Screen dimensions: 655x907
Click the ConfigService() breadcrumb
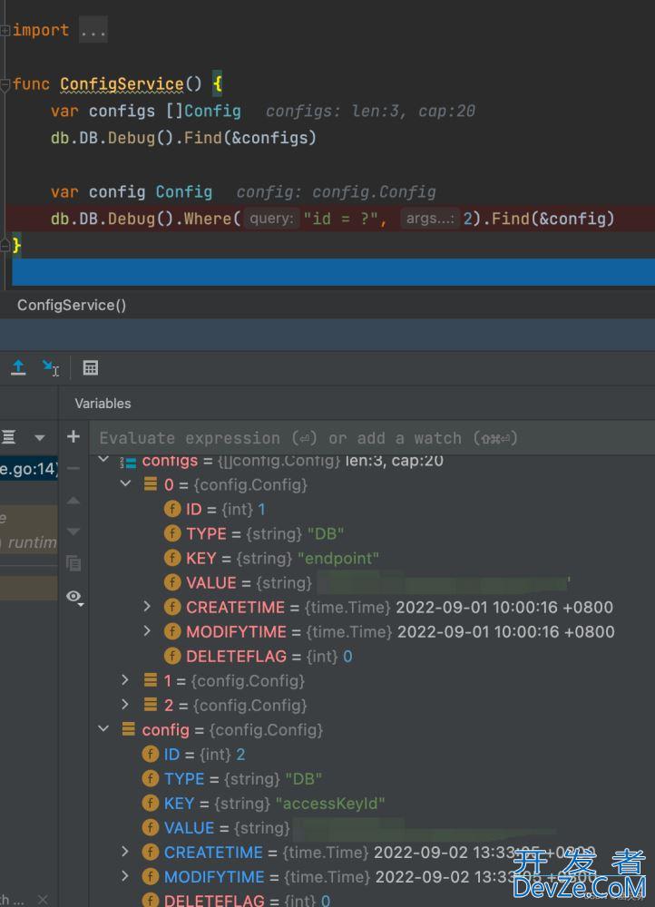[x=72, y=305]
